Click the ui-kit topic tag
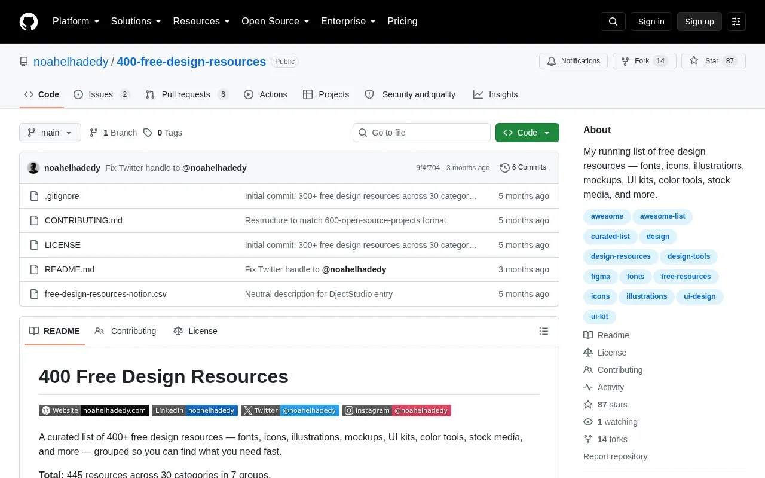Viewport: 765px width, 478px height. pos(599,317)
